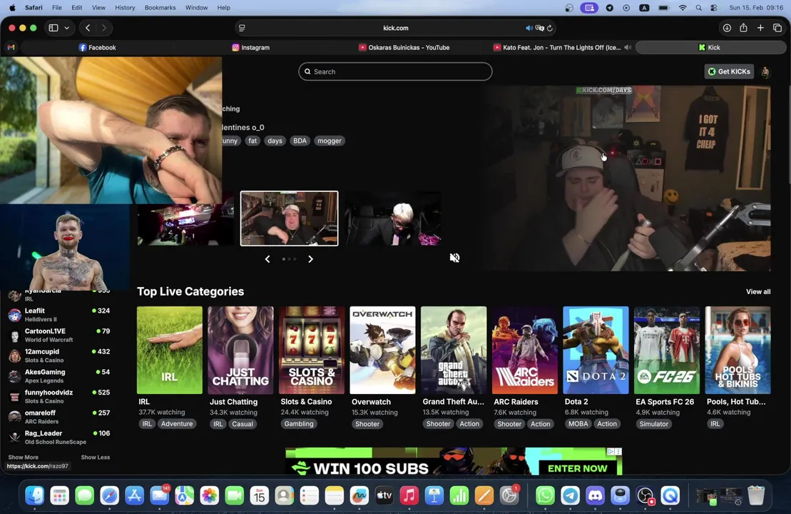The height and width of the screenshot is (514, 791).
Task: Click the 'fat' stream tag
Action: tap(252, 141)
